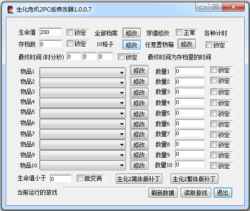Maximize the trainer window
The width and height of the screenshot is (250, 211).
[216, 7]
